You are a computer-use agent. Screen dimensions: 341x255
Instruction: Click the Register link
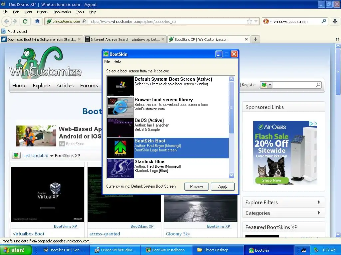click(x=248, y=85)
